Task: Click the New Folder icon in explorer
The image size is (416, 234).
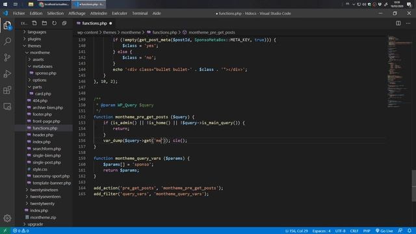Action: coord(44,23)
